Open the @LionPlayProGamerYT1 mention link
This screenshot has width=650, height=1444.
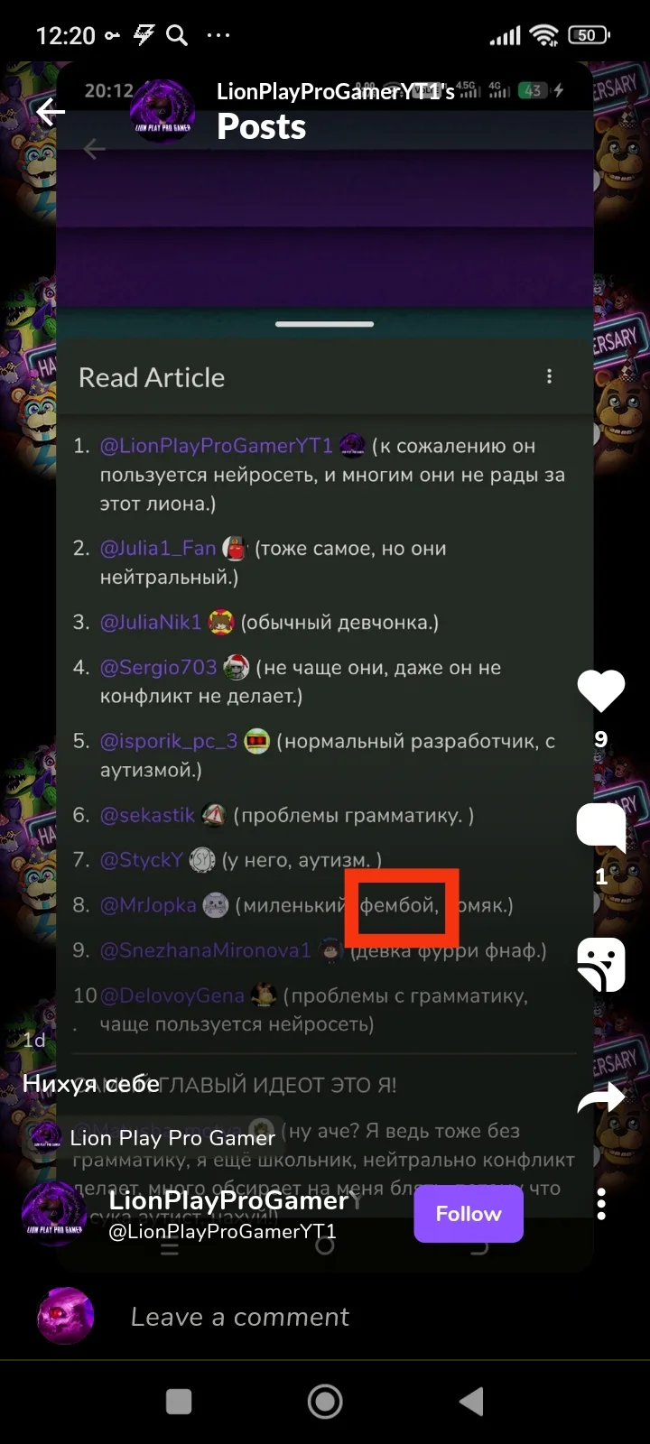coord(216,445)
